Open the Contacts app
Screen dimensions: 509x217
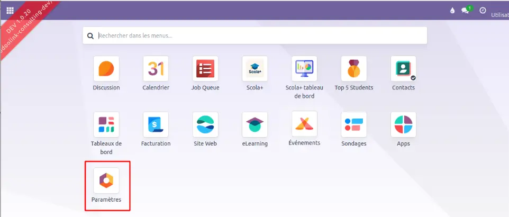tap(403, 69)
